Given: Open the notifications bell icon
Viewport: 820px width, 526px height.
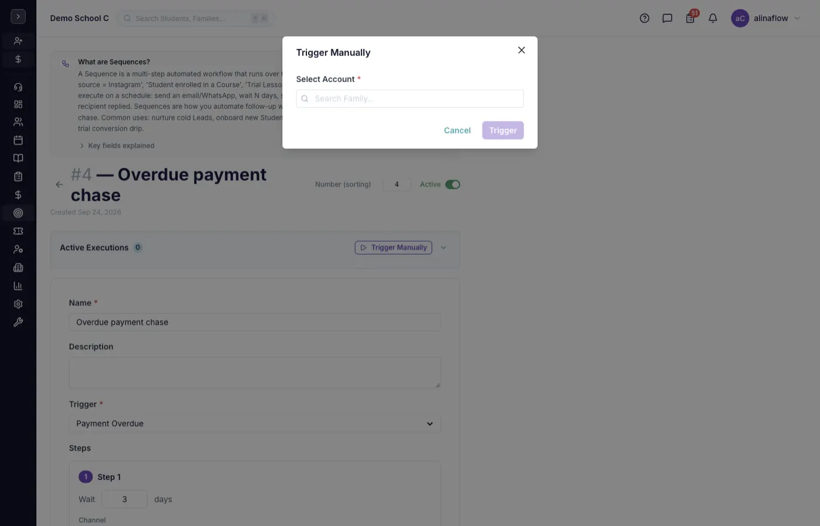Looking at the screenshot, I should (x=713, y=18).
